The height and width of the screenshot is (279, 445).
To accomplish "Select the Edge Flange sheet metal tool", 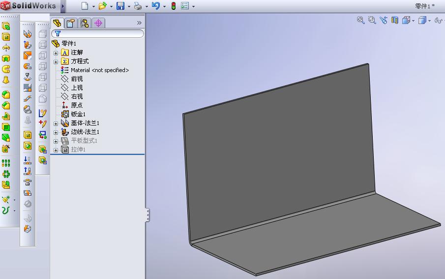I will click(28, 45).
